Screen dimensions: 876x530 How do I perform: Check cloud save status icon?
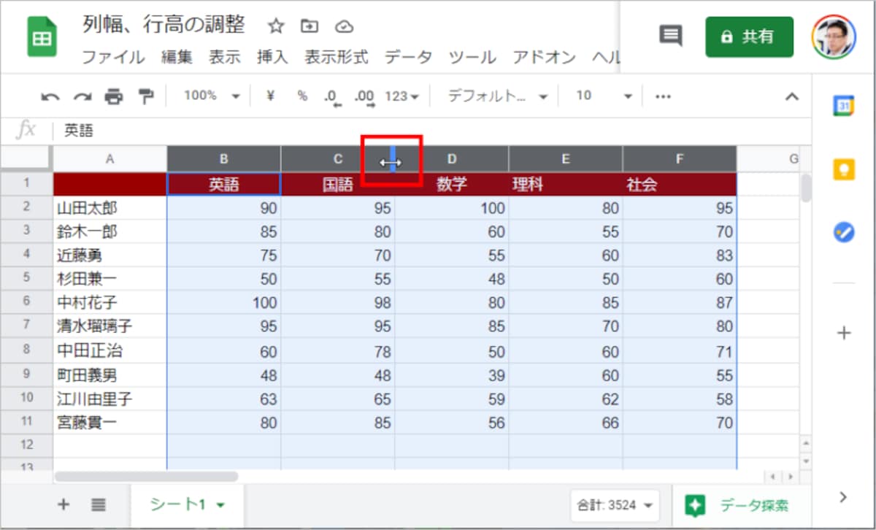tap(344, 27)
